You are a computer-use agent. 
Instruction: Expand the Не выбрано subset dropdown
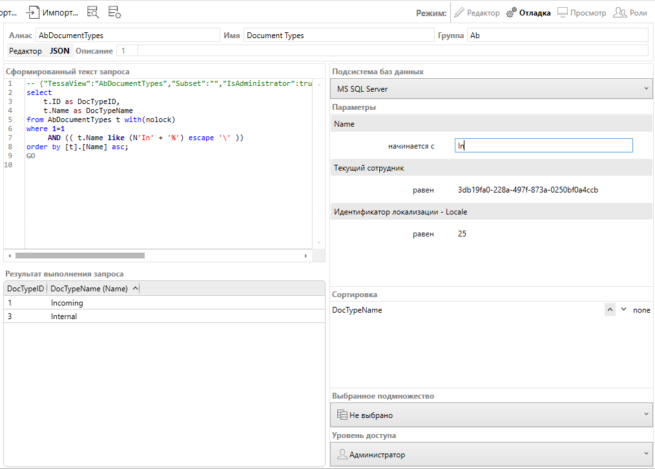[x=492, y=415]
